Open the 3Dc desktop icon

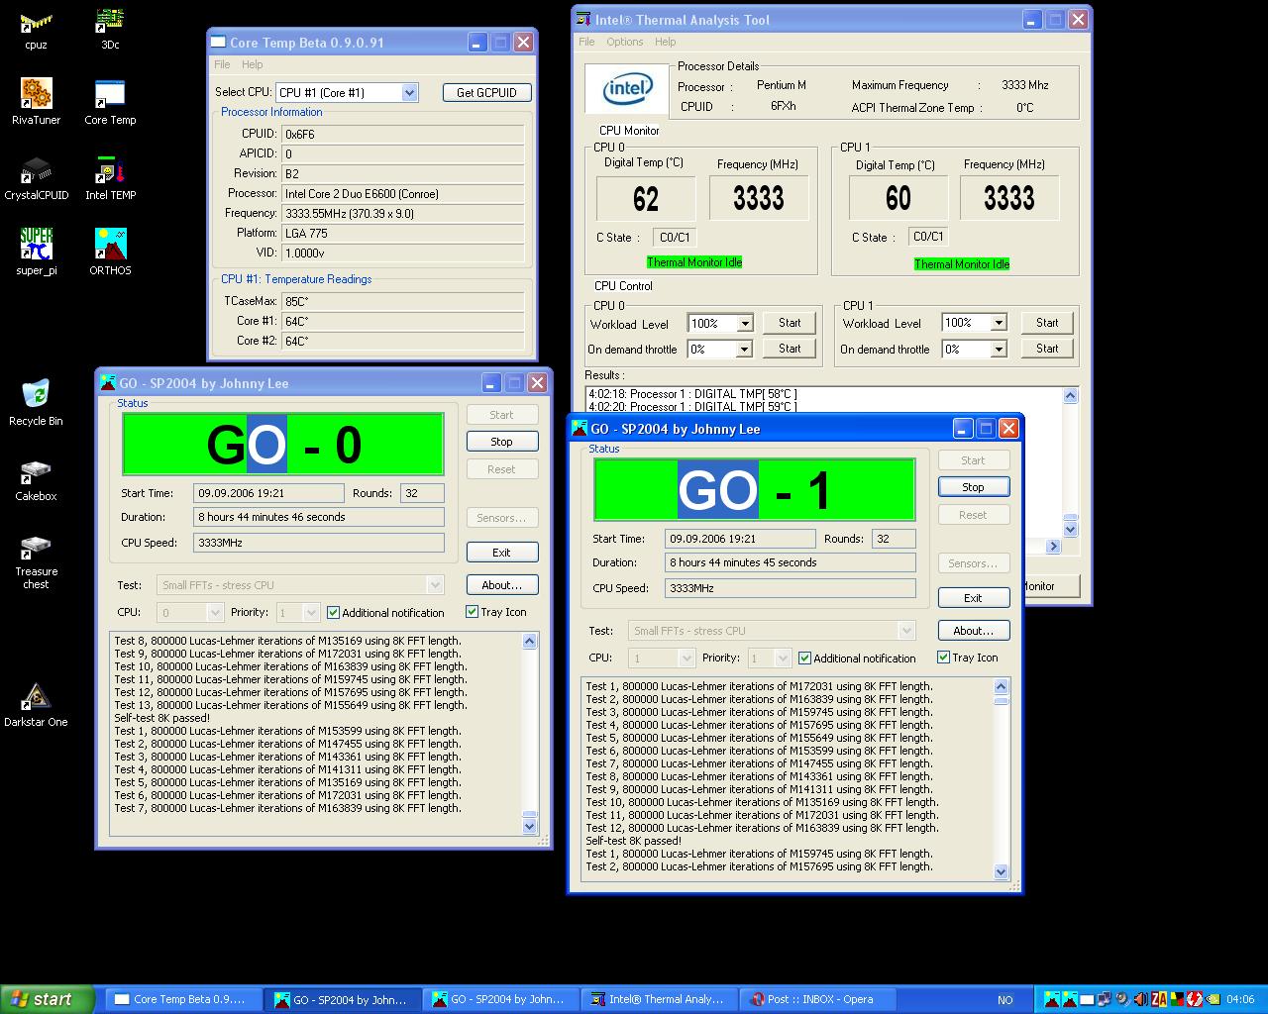click(110, 29)
